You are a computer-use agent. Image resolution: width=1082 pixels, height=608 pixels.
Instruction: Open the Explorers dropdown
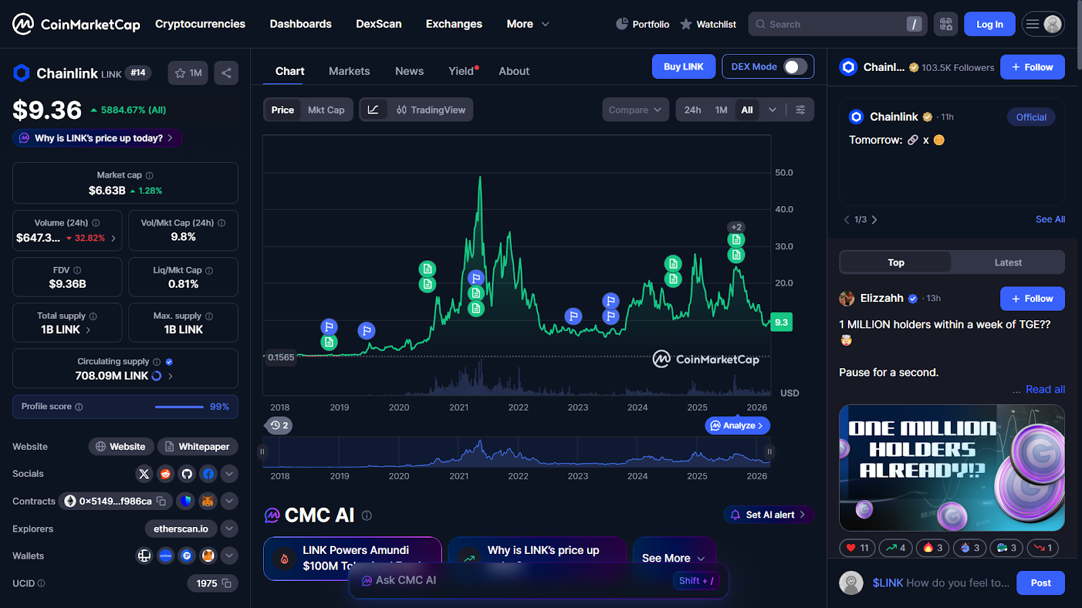click(229, 528)
